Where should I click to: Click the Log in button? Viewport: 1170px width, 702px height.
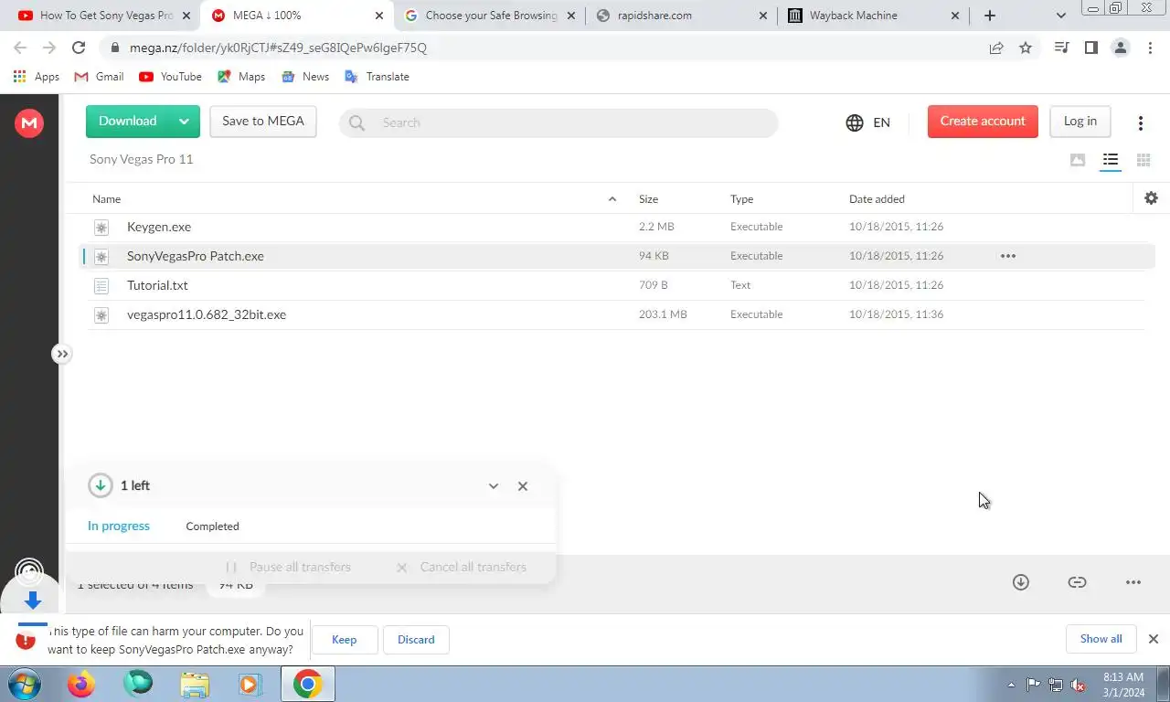coord(1080,122)
